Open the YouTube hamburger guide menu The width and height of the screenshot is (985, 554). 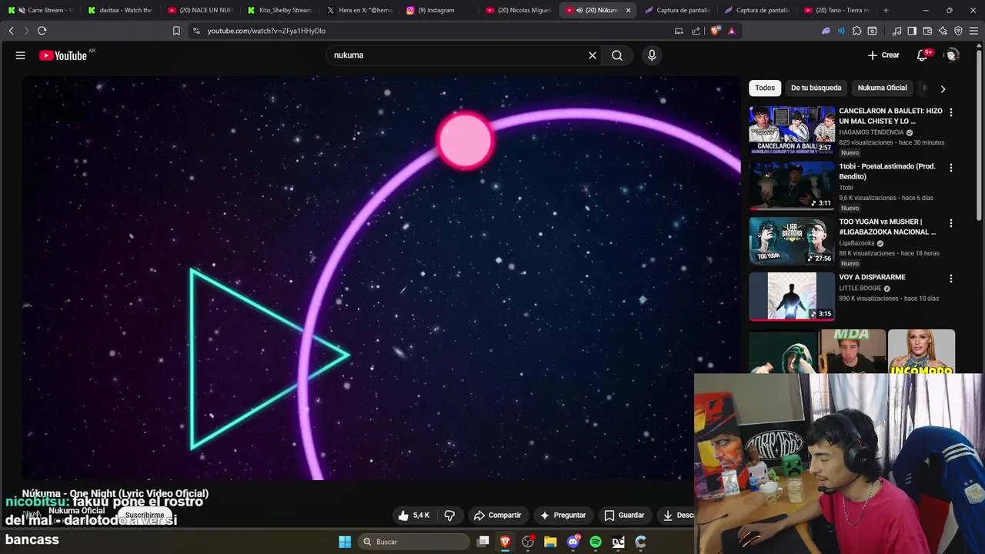(21, 55)
